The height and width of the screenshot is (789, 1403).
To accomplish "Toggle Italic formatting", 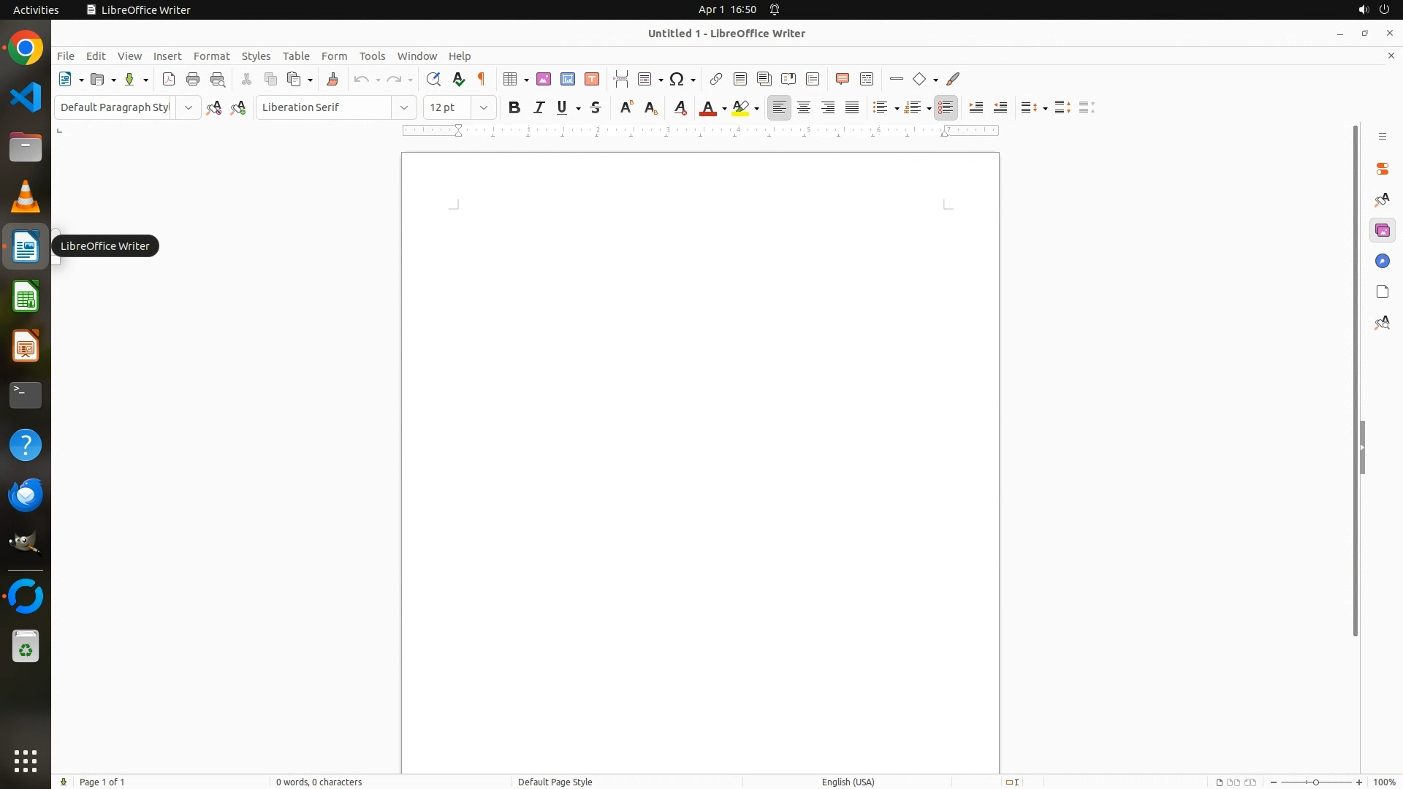I will click(539, 107).
